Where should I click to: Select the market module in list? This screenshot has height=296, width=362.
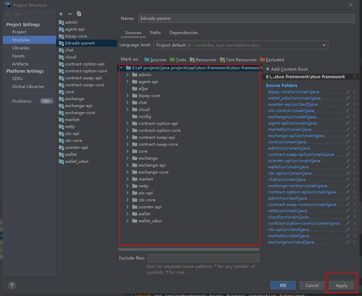(x=87, y=120)
